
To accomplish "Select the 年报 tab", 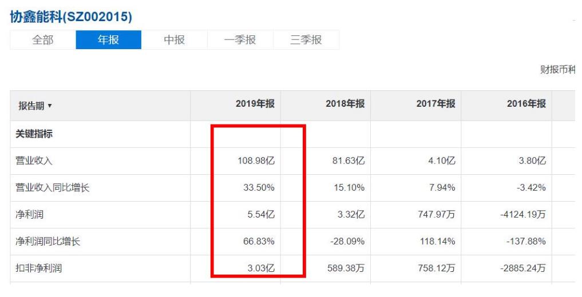I will (x=108, y=40).
